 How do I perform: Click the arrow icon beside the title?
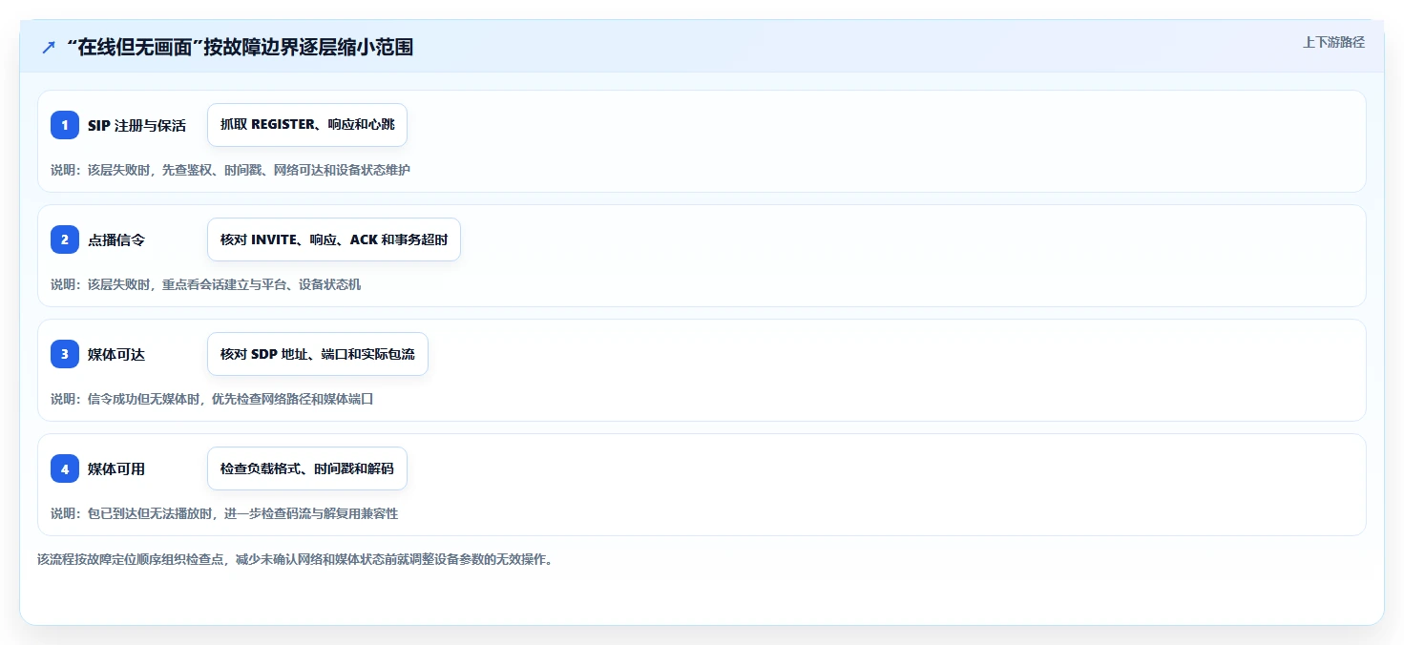pos(49,47)
